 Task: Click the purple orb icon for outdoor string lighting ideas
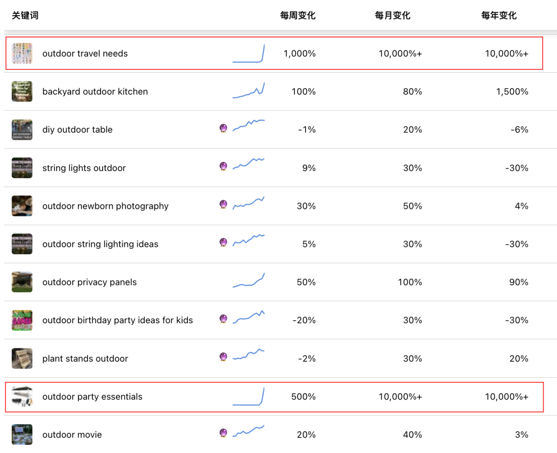[223, 243]
